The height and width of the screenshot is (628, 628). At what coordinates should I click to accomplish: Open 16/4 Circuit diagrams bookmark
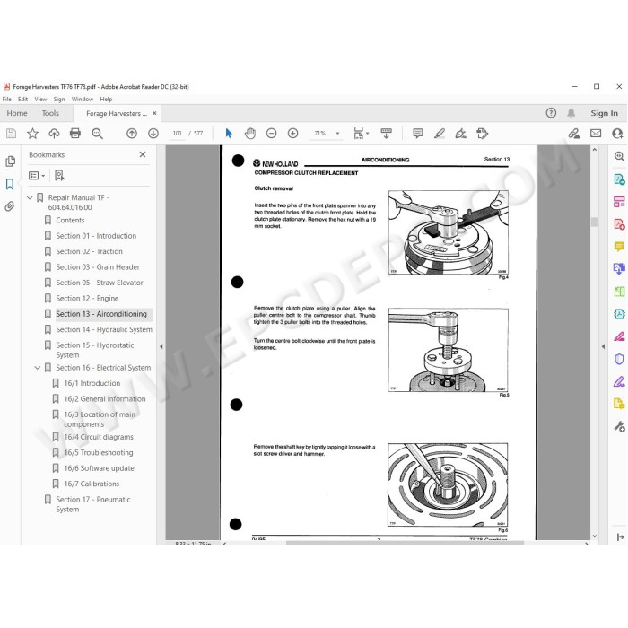99,437
